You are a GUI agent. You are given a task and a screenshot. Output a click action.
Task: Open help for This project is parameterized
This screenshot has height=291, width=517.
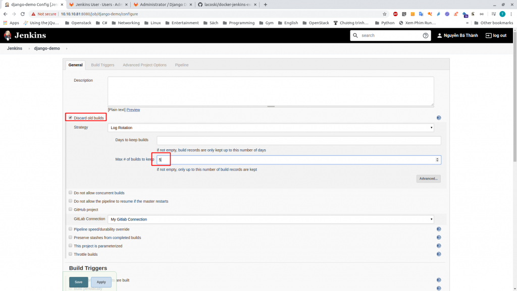click(x=439, y=246)
